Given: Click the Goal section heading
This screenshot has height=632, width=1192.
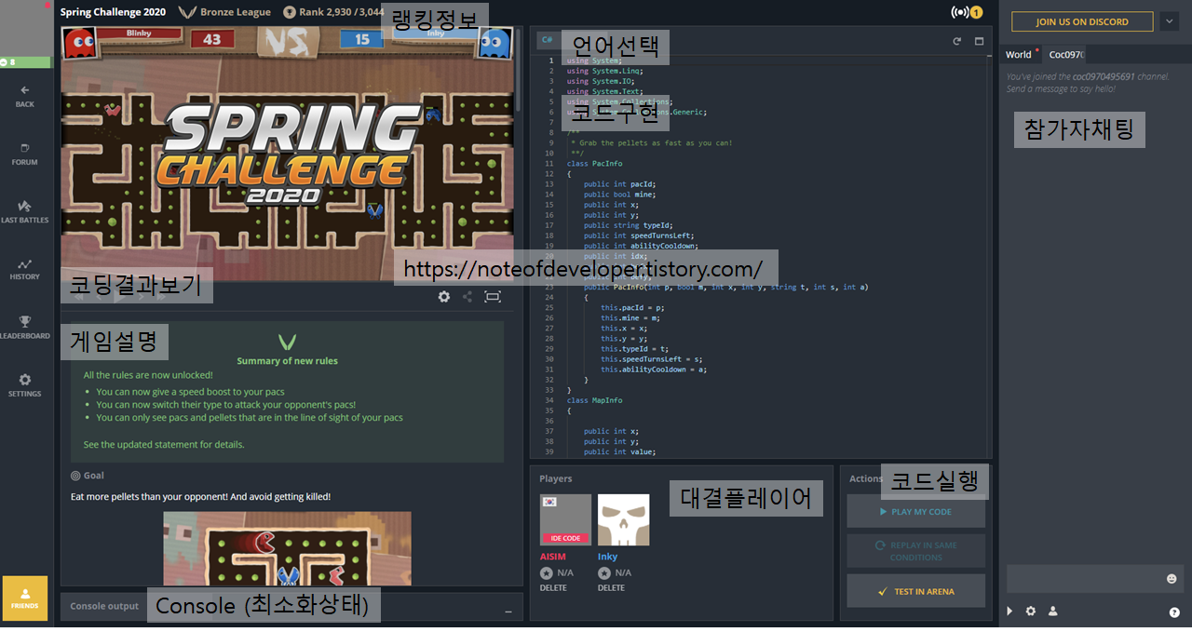Looking at the screenshot, I should 88,476.
